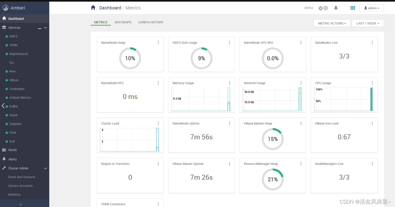Click the NameNode Heap 10% gauge
Viewport: 395px width, 207px height.
[x=130, y=58]
